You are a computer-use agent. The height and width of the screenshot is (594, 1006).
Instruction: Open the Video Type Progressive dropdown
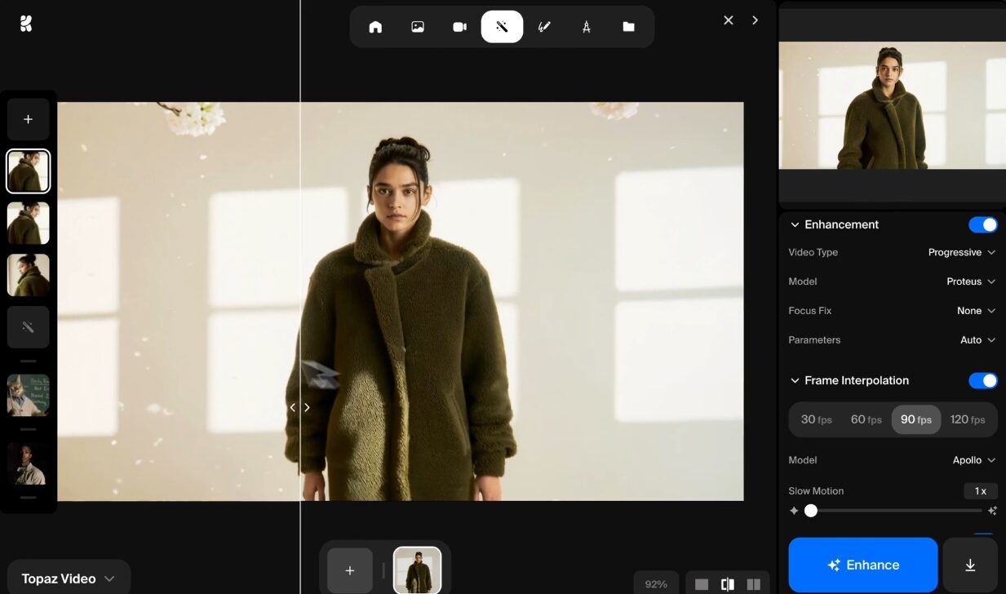coord(961,252)
